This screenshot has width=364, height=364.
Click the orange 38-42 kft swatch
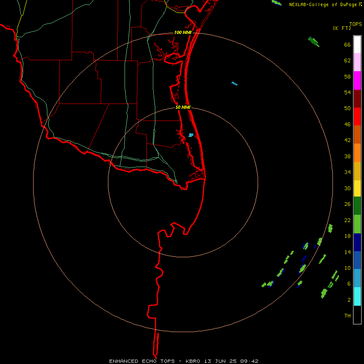(x=357, y=153)
